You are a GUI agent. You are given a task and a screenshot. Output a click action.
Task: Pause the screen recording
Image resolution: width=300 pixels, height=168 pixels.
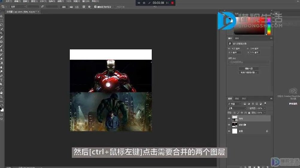click(167, 3)
